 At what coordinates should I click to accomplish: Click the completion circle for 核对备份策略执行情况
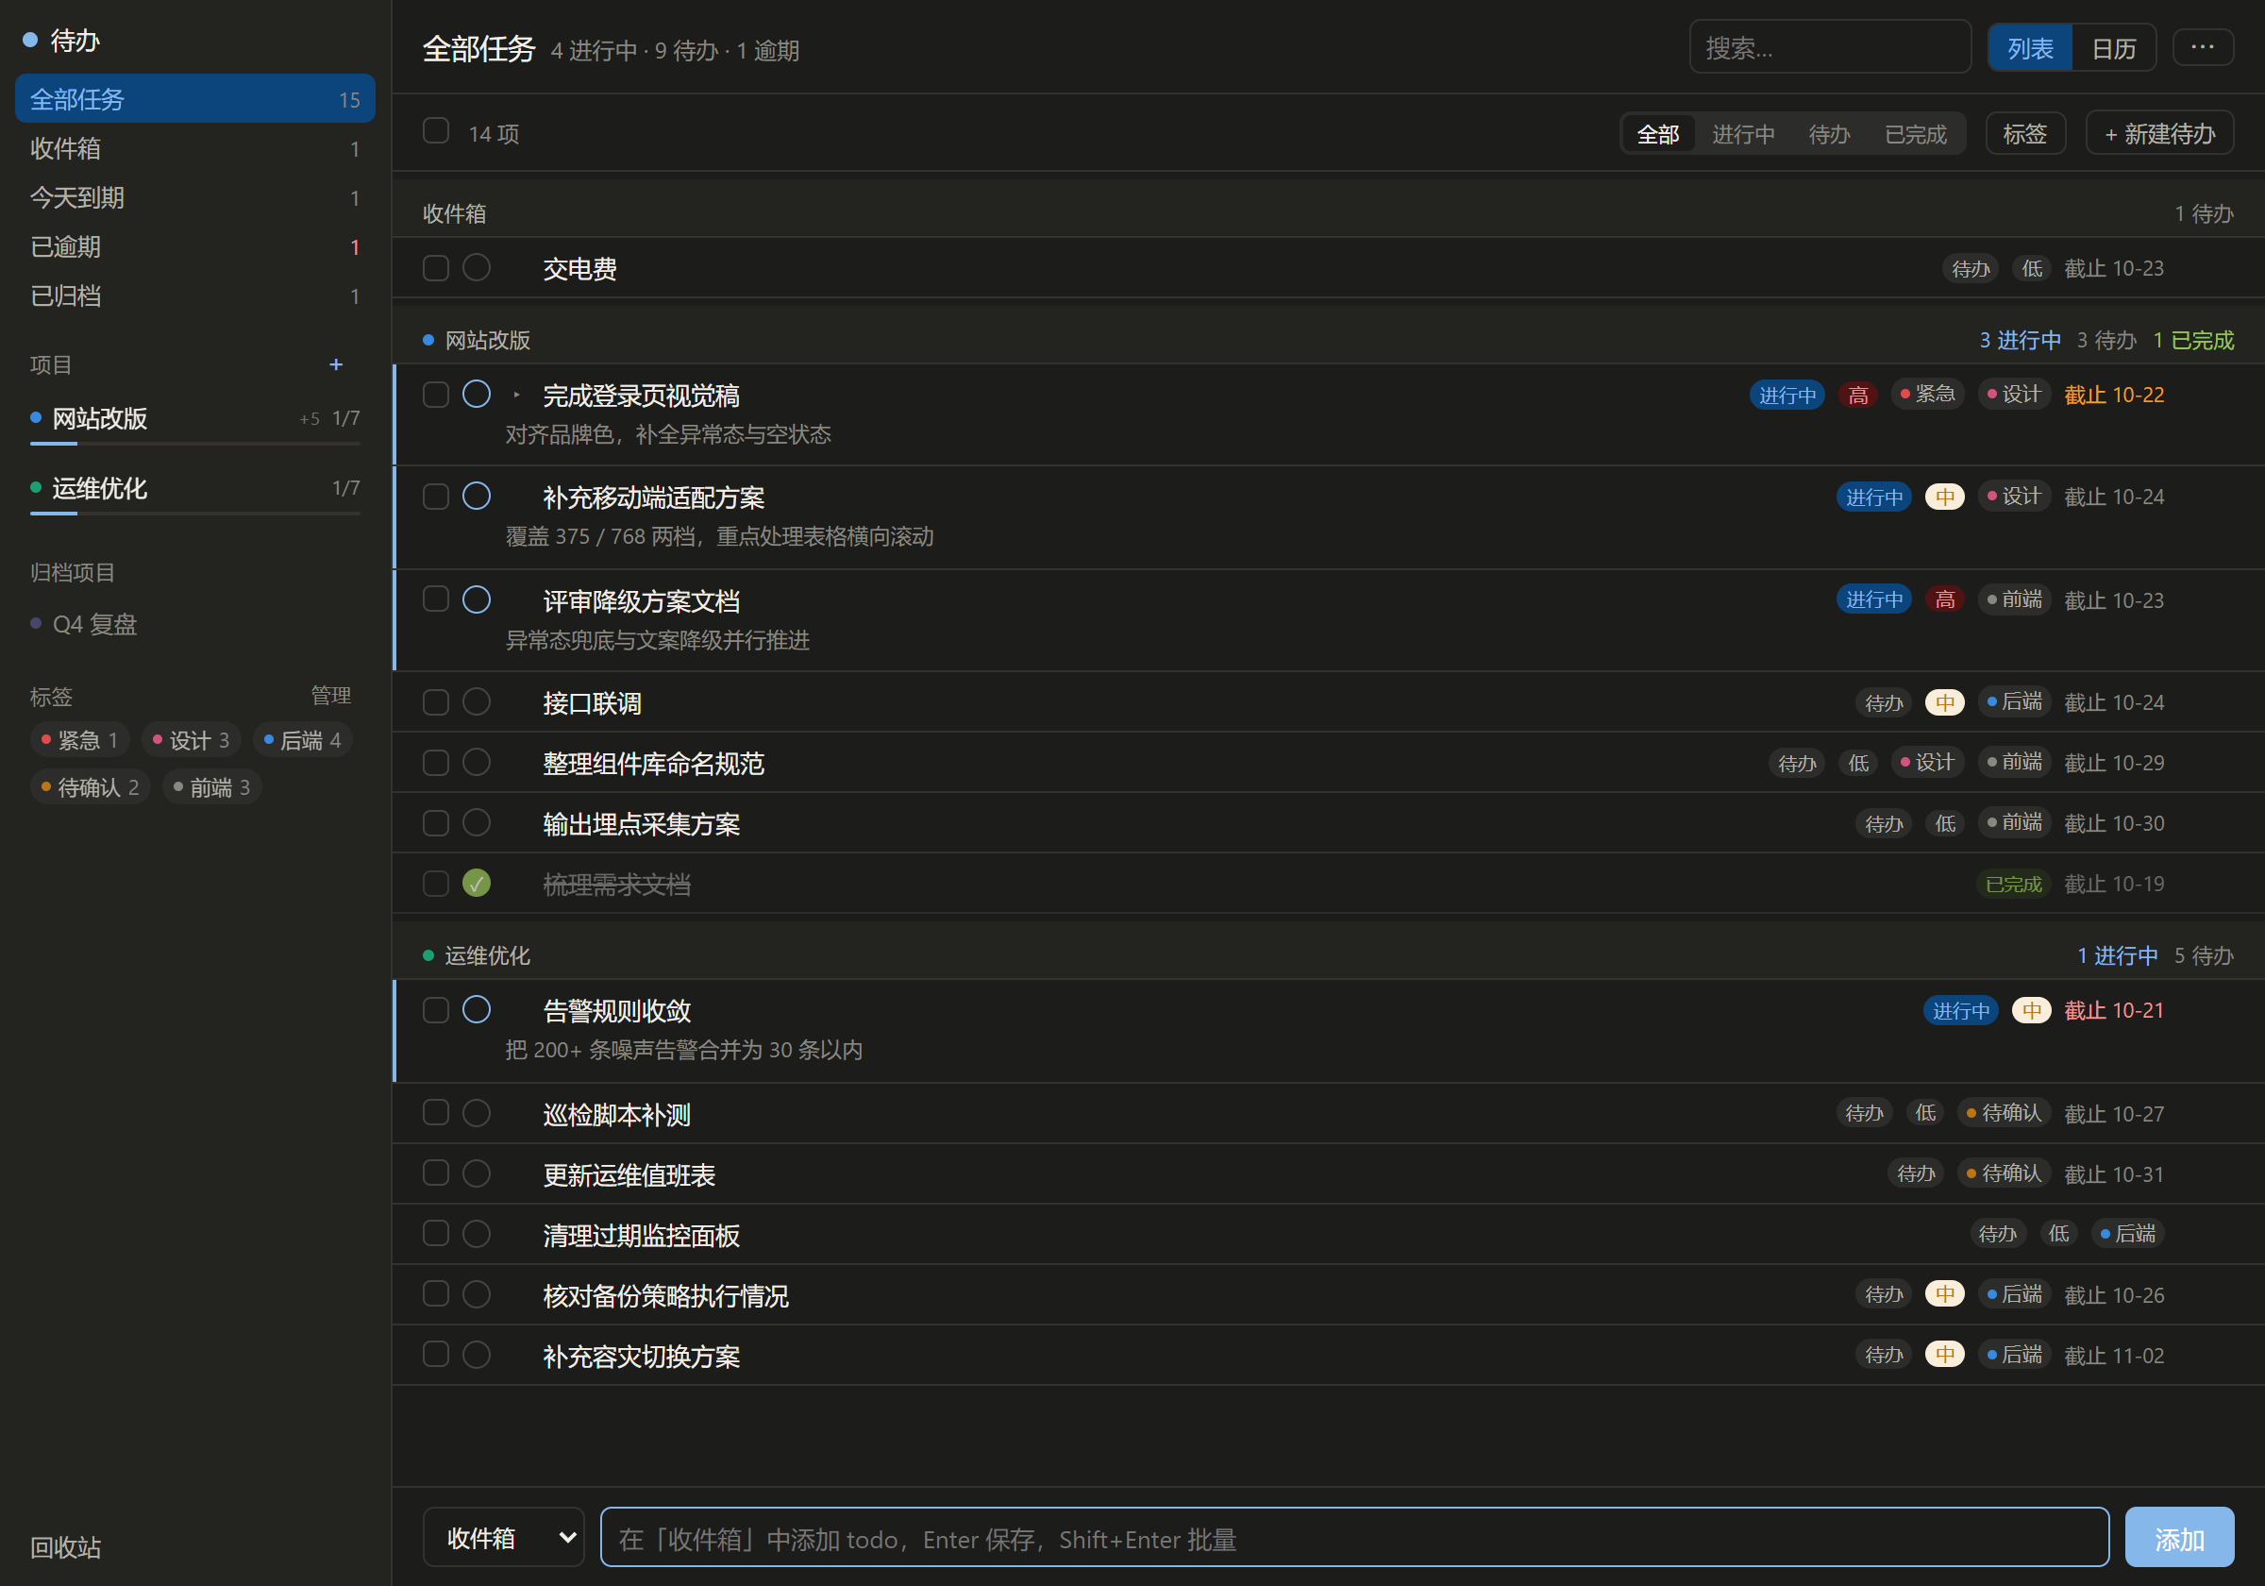click(x=477, y=1294)
